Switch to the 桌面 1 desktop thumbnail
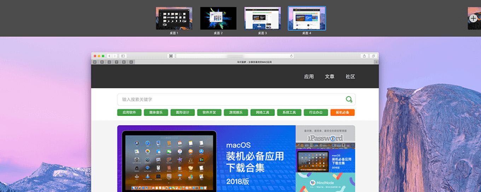The width and height of the screenshot is (481, 192). [174, 18]
